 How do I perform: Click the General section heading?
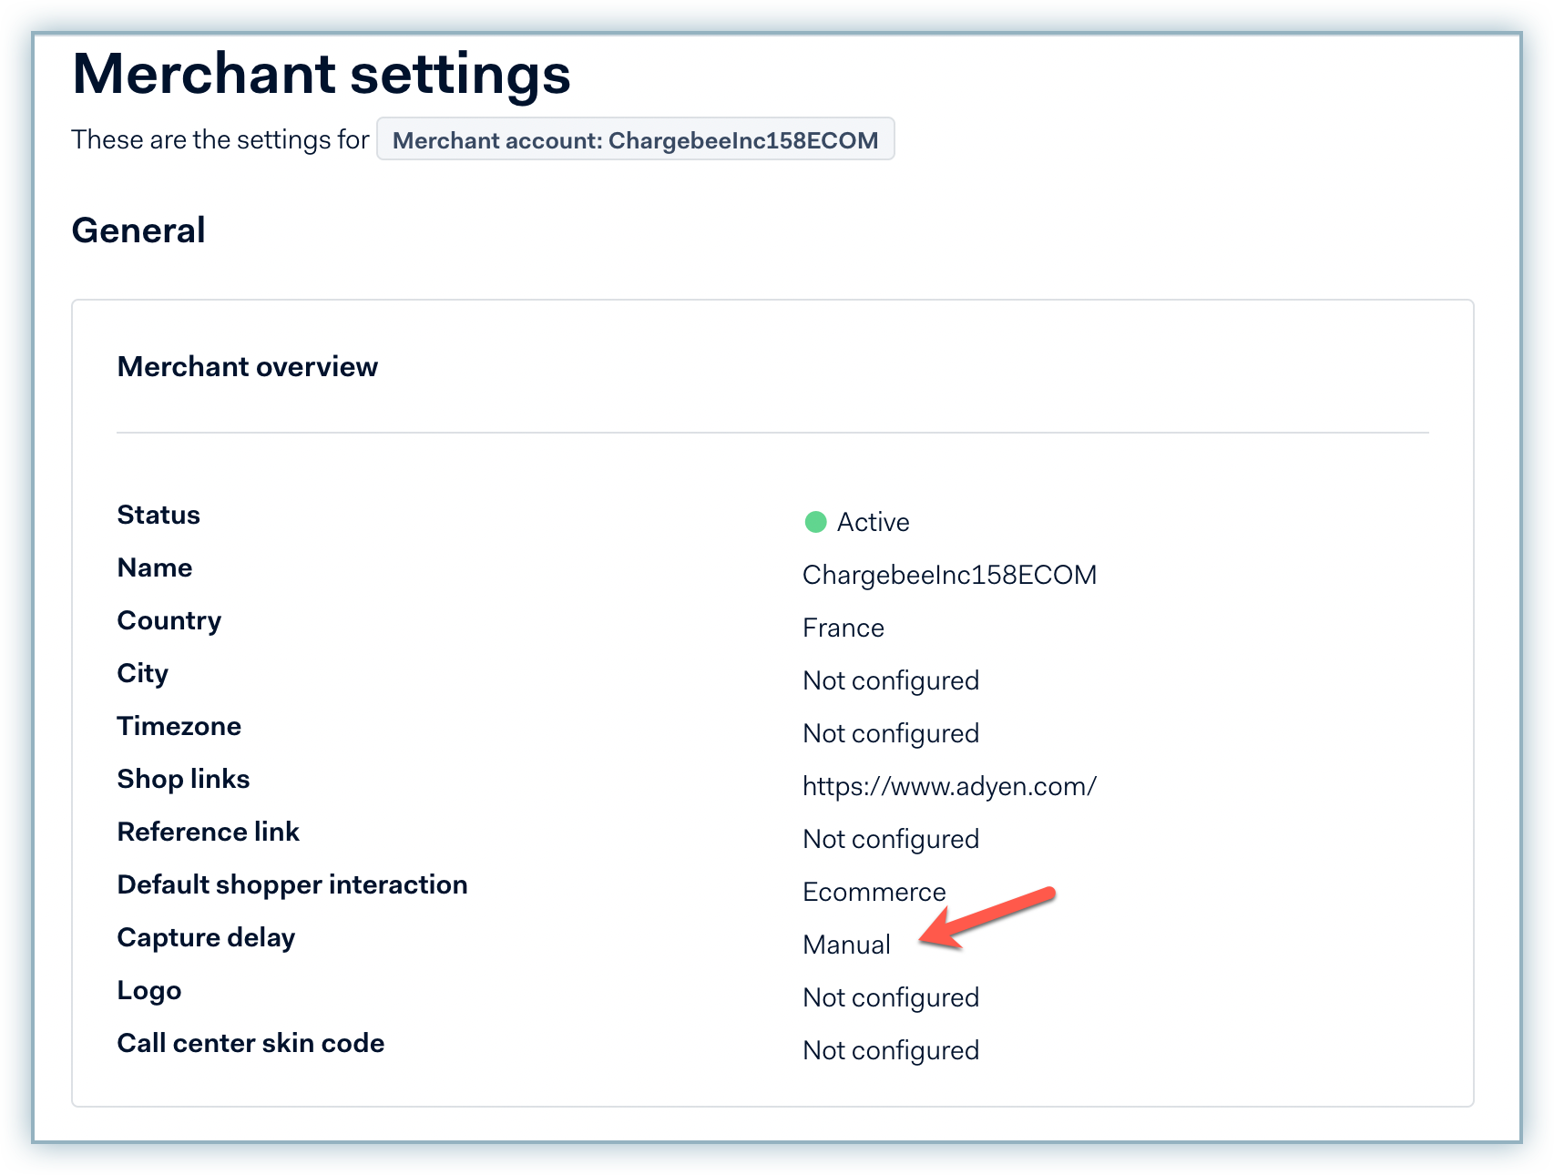coord(138,230)
